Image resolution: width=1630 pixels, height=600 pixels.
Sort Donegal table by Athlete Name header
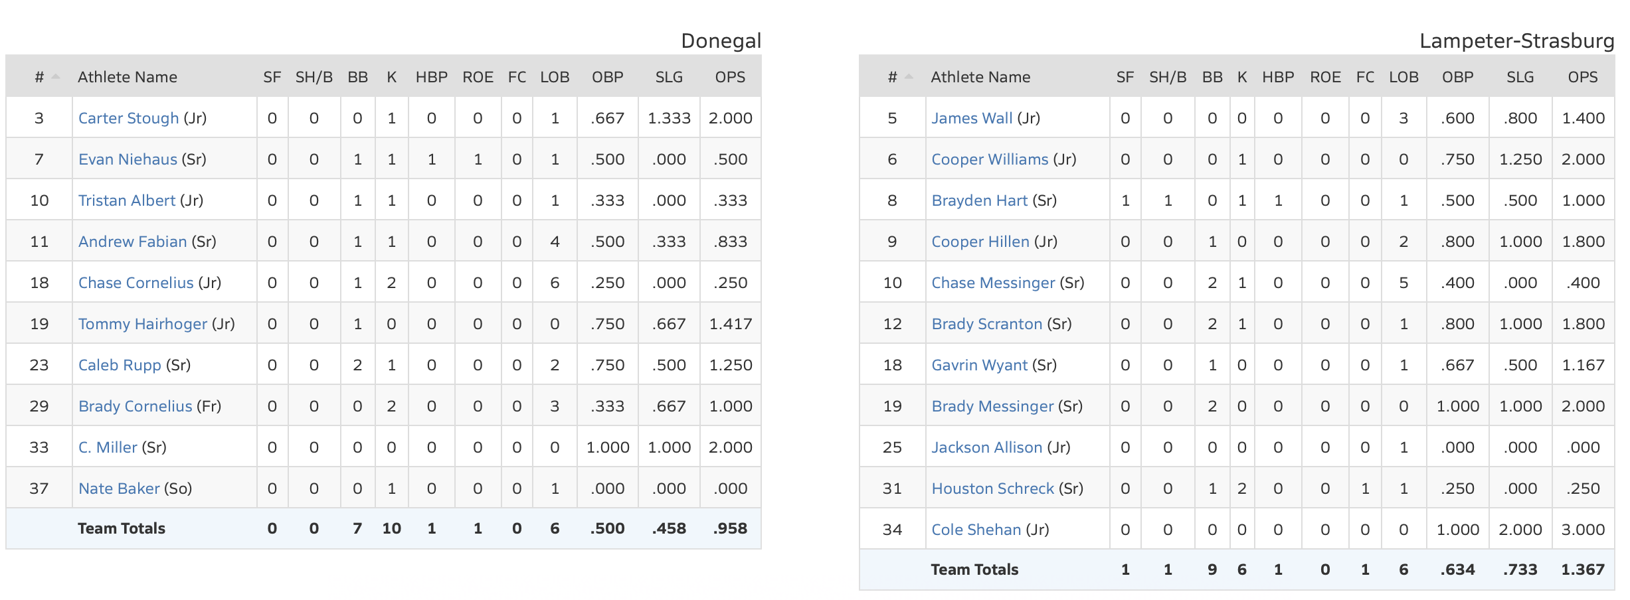tap(128, 77)
